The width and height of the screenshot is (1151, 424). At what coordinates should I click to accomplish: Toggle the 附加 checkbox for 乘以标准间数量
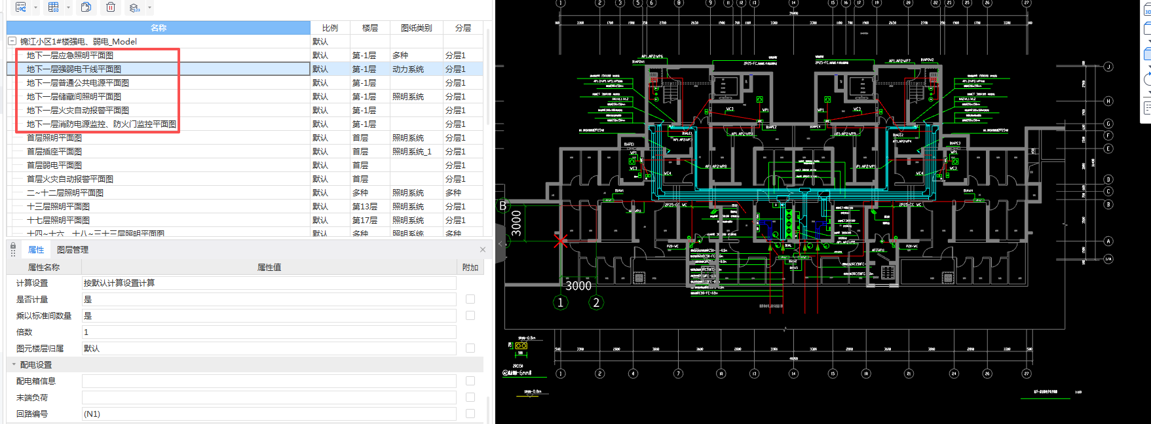click(x=470, y=315)
